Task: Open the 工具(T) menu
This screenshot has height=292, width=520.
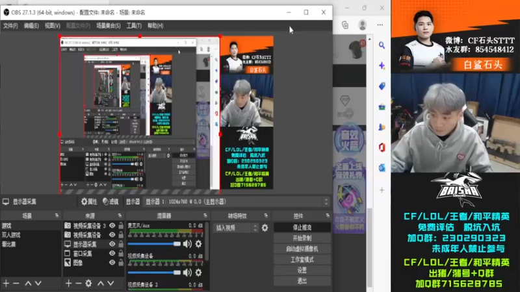Action: pyautogui.click(x=134, y=26)
